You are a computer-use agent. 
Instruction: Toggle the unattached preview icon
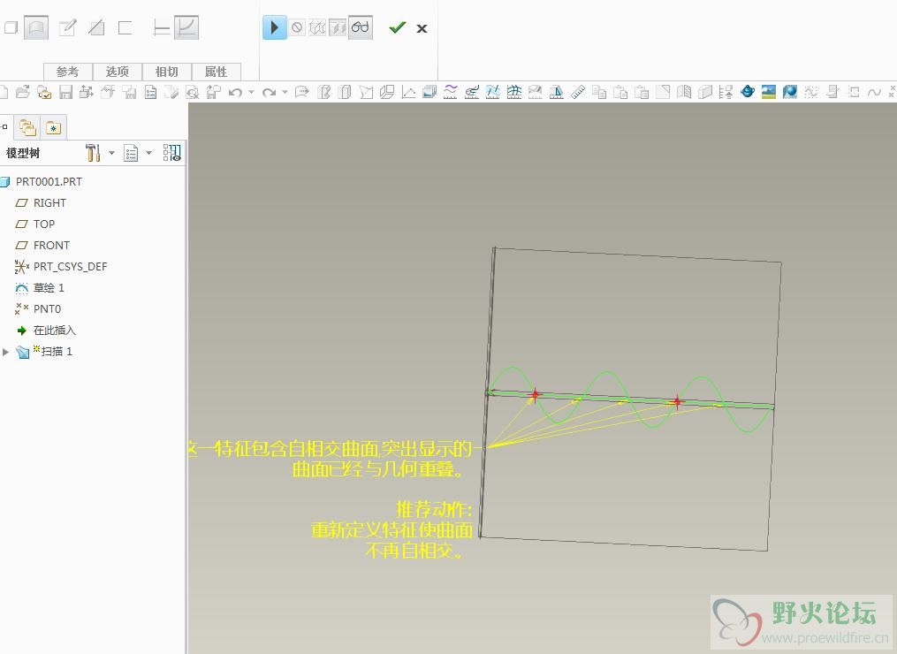pos(317,27)
